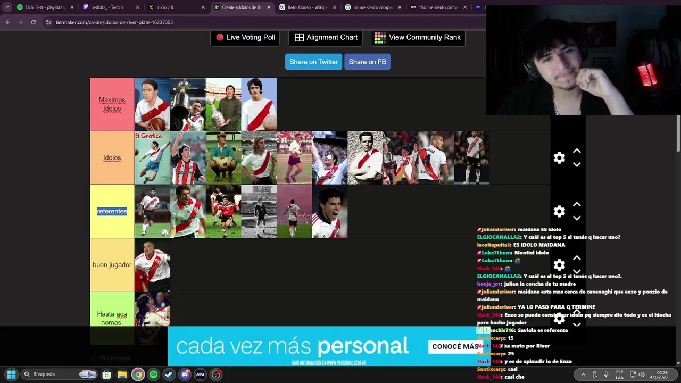681x383 pixels.
Task: Move the referentes row up with its arrow
Action: pos(577,205)
